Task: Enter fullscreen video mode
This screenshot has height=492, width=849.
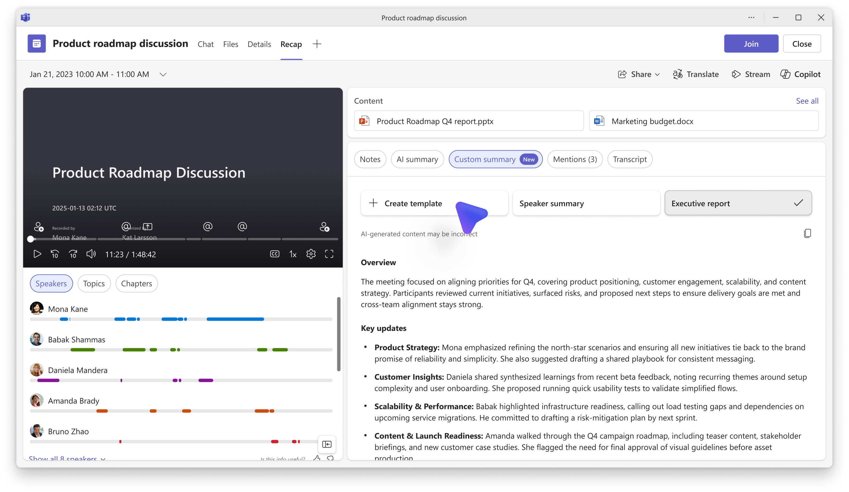Action: (x=329, y=254)
